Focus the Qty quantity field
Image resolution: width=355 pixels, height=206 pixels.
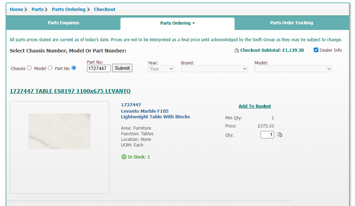click(267, 135)
